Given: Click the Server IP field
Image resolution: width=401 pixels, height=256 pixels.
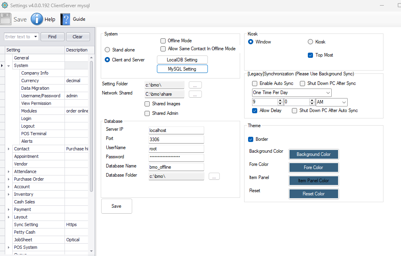Looking at the screenshot, I should tap(176, 130).
